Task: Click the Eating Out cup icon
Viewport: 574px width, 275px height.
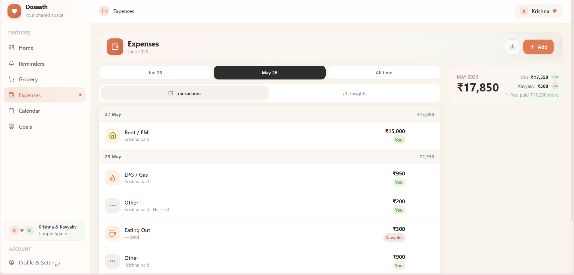Action: pyautogui.click(x=112, y=233)
